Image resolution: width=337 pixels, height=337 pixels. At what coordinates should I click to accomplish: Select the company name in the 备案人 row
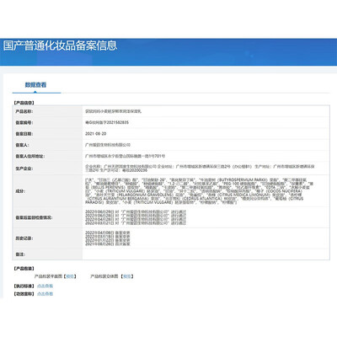click(x=108, y=145)
